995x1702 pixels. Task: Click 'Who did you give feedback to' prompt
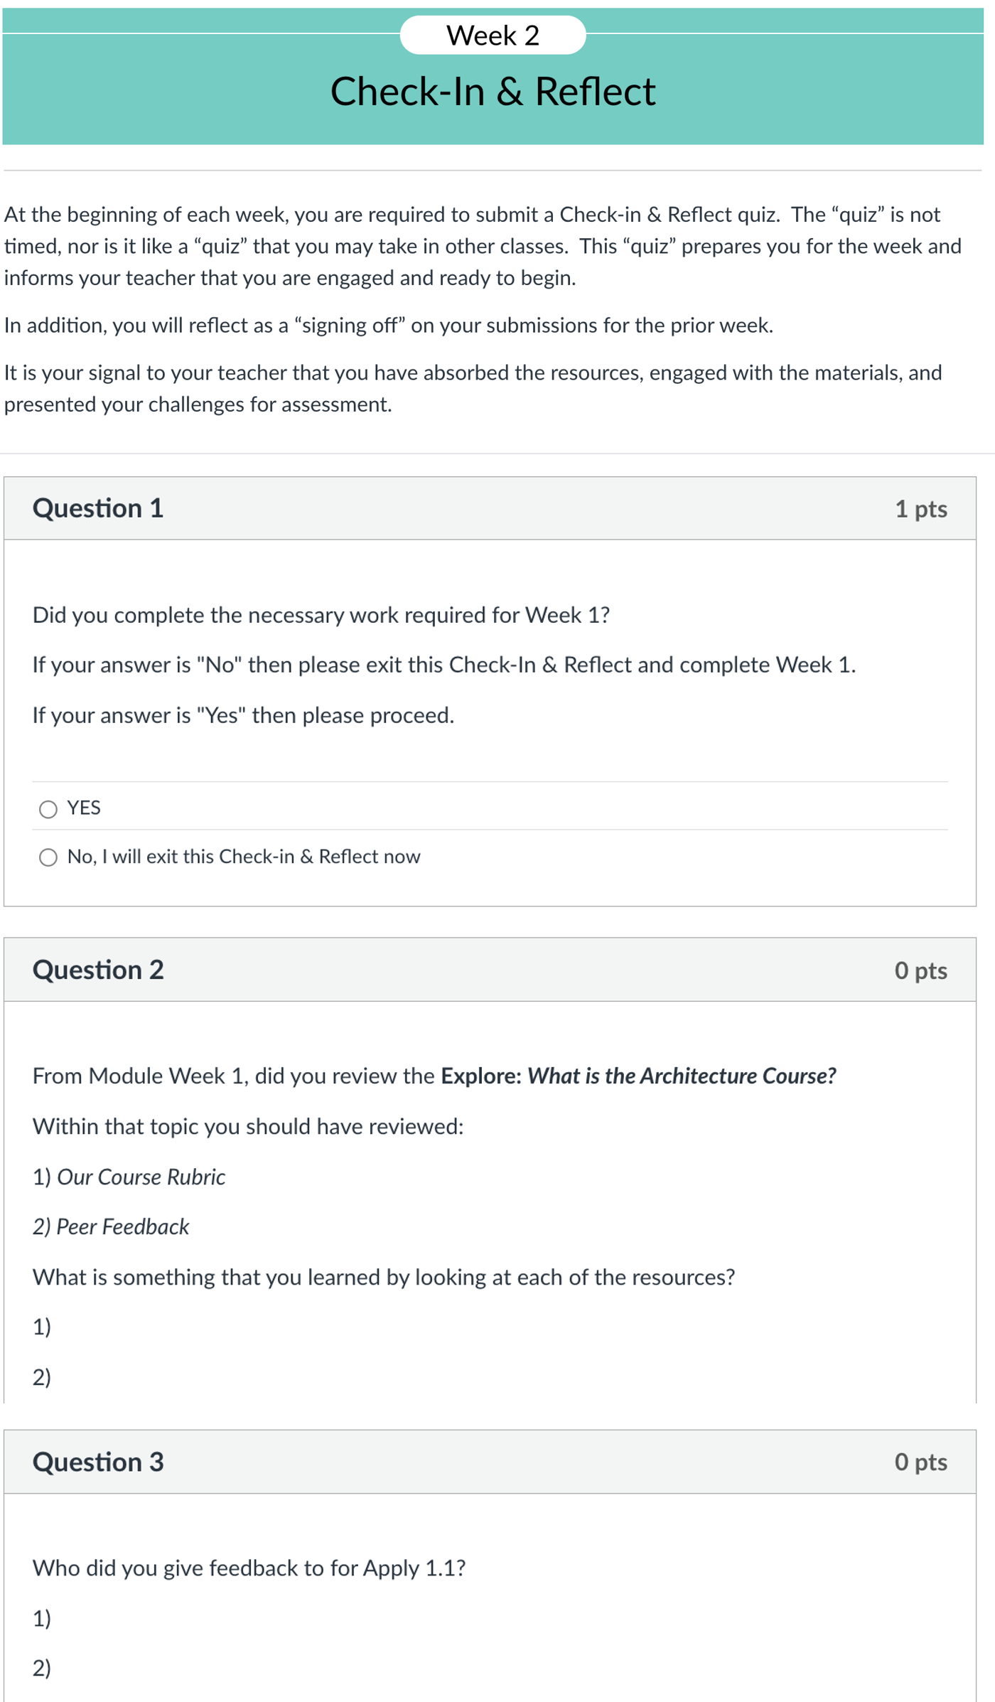[249, 1568]
